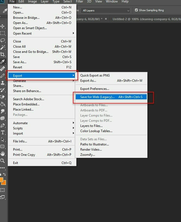Open the Layer menu

[45, 2]
